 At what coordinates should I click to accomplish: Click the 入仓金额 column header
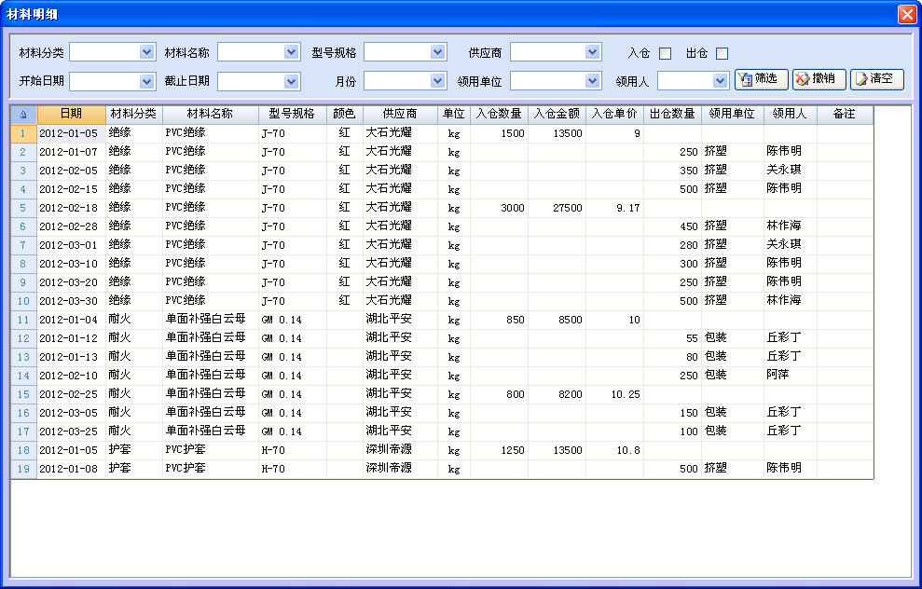[x=557, y=114]
